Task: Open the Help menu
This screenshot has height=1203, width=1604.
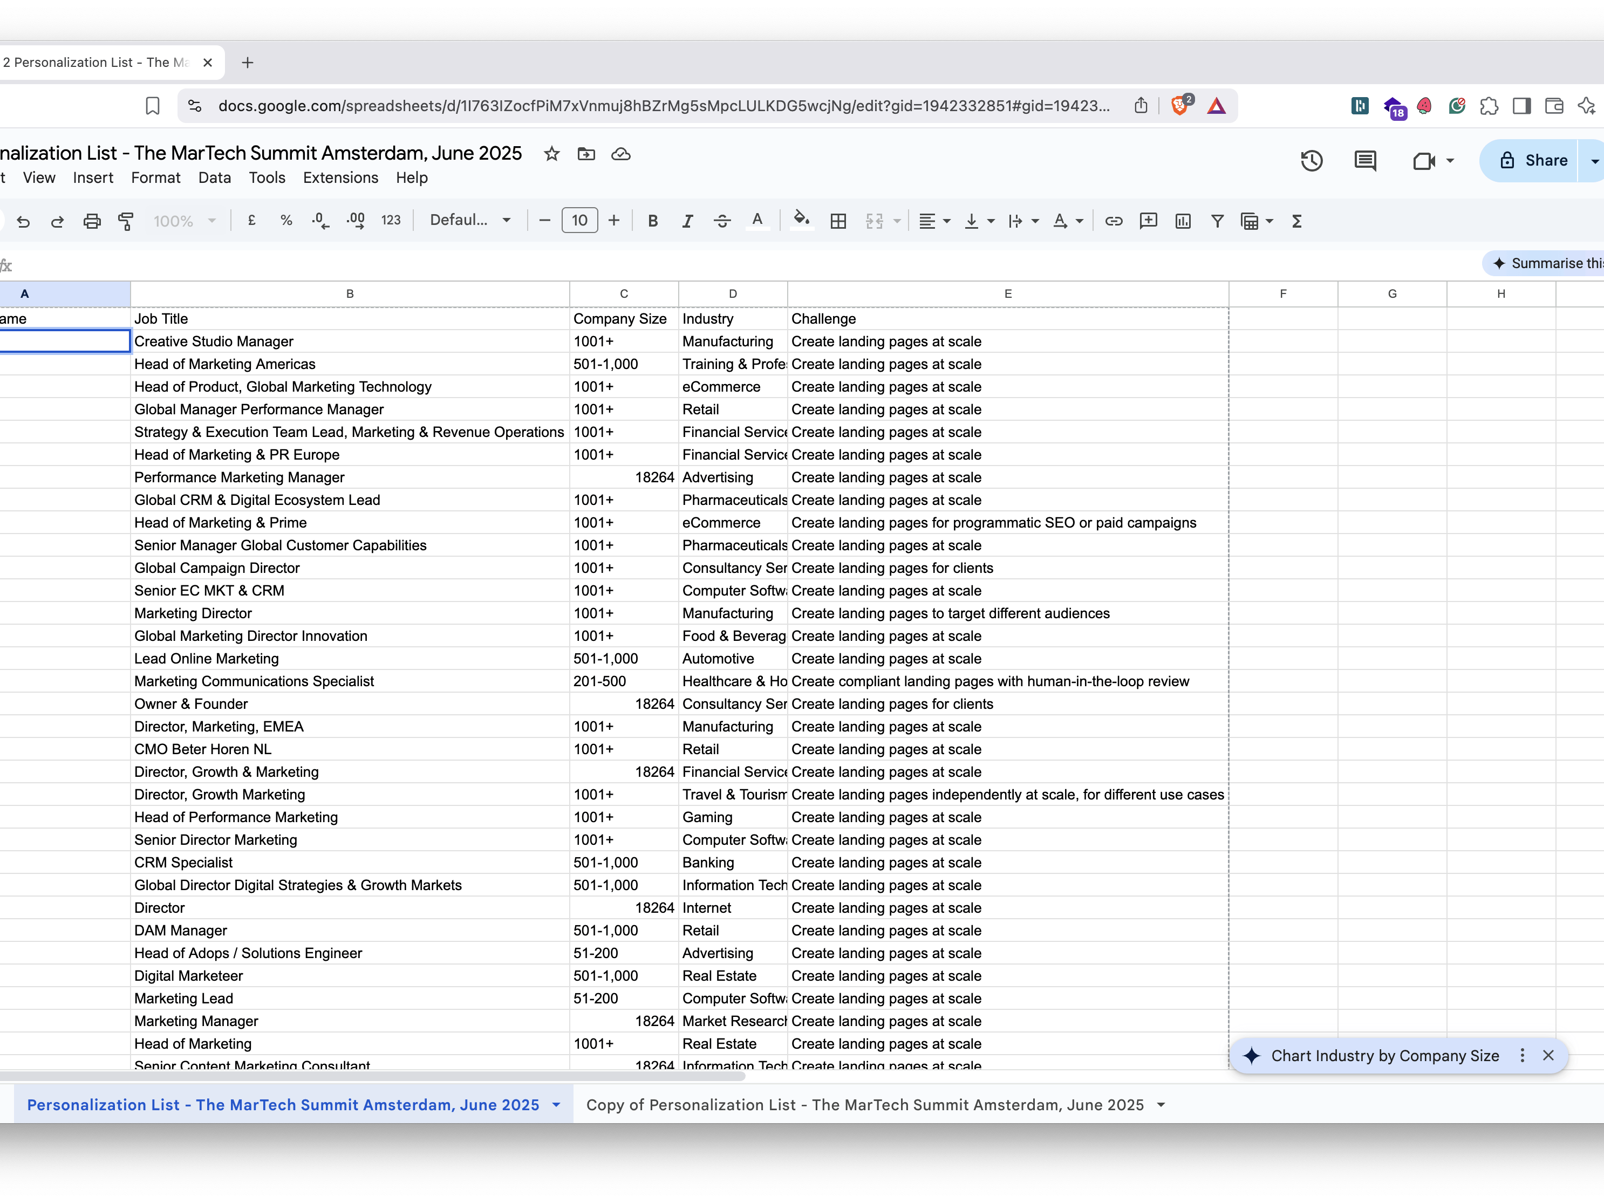Action: (412, 177)
